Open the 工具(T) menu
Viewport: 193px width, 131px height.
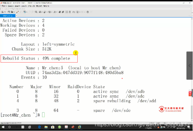[24, 6]
